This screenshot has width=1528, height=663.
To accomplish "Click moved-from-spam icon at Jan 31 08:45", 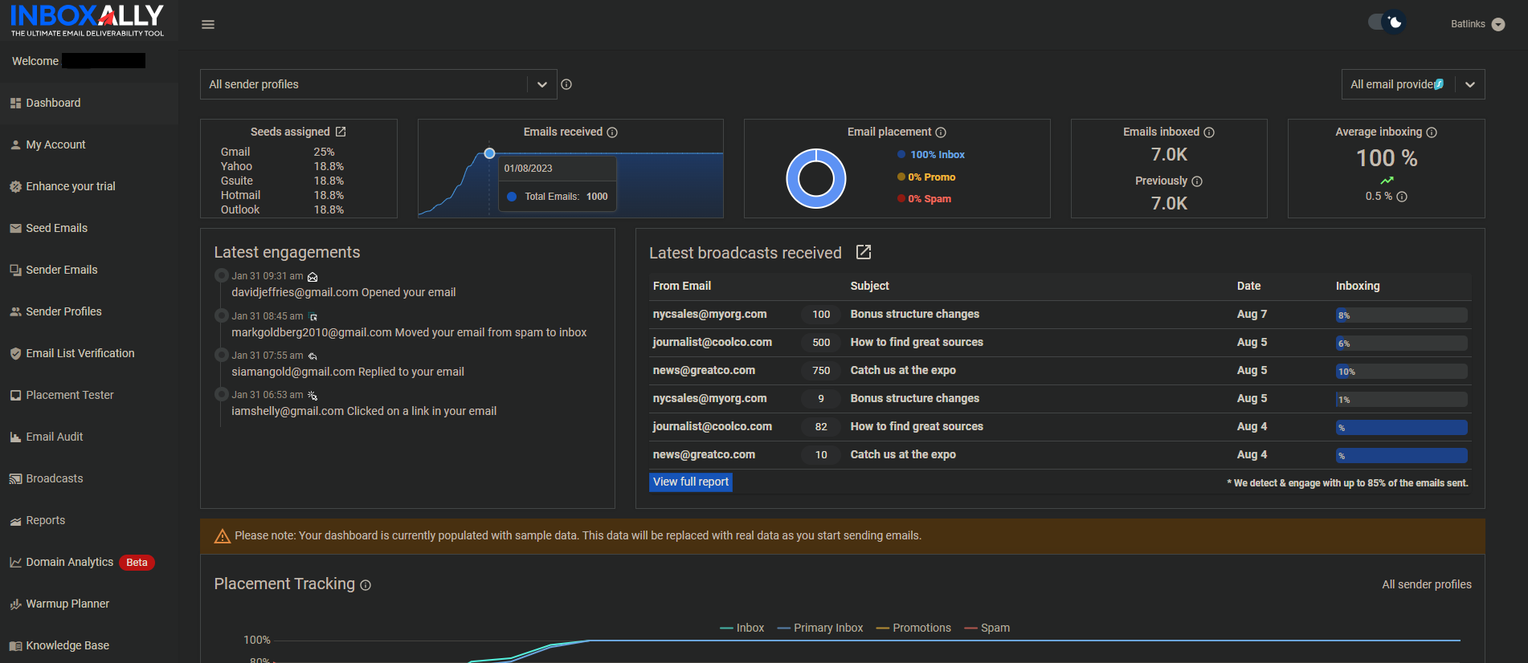I will tap(313, 317).
